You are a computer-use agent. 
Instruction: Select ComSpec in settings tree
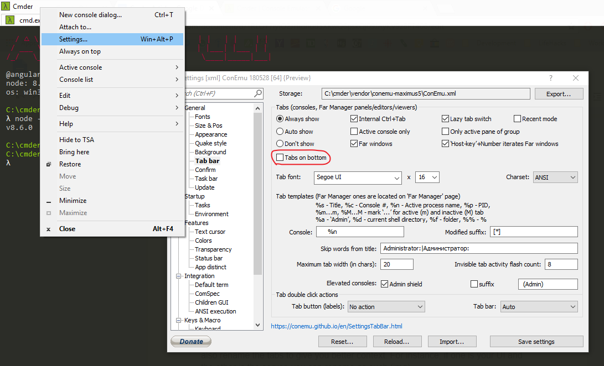pyautogui.click(x=207, y=294)
